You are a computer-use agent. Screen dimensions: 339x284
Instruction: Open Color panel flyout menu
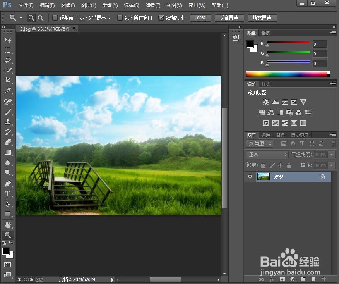[x=333, y=33]
